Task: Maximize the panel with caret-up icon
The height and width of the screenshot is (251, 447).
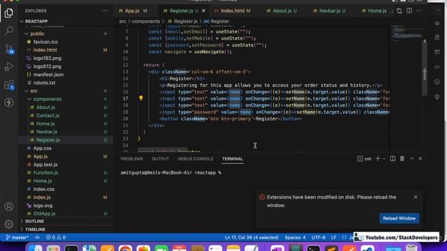Action: coord(411,158)
